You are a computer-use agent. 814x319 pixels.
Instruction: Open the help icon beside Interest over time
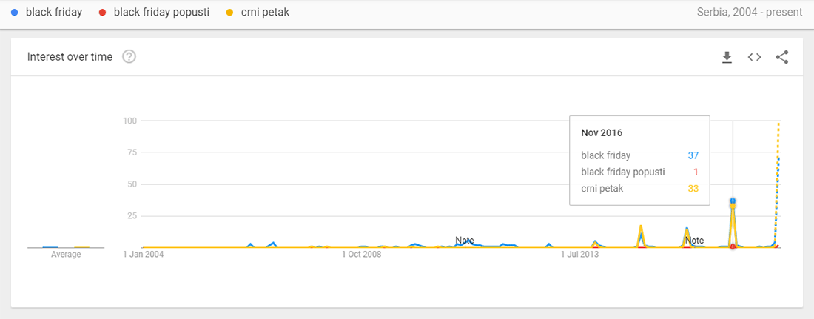pyautogui.click(x=129, y=57)
